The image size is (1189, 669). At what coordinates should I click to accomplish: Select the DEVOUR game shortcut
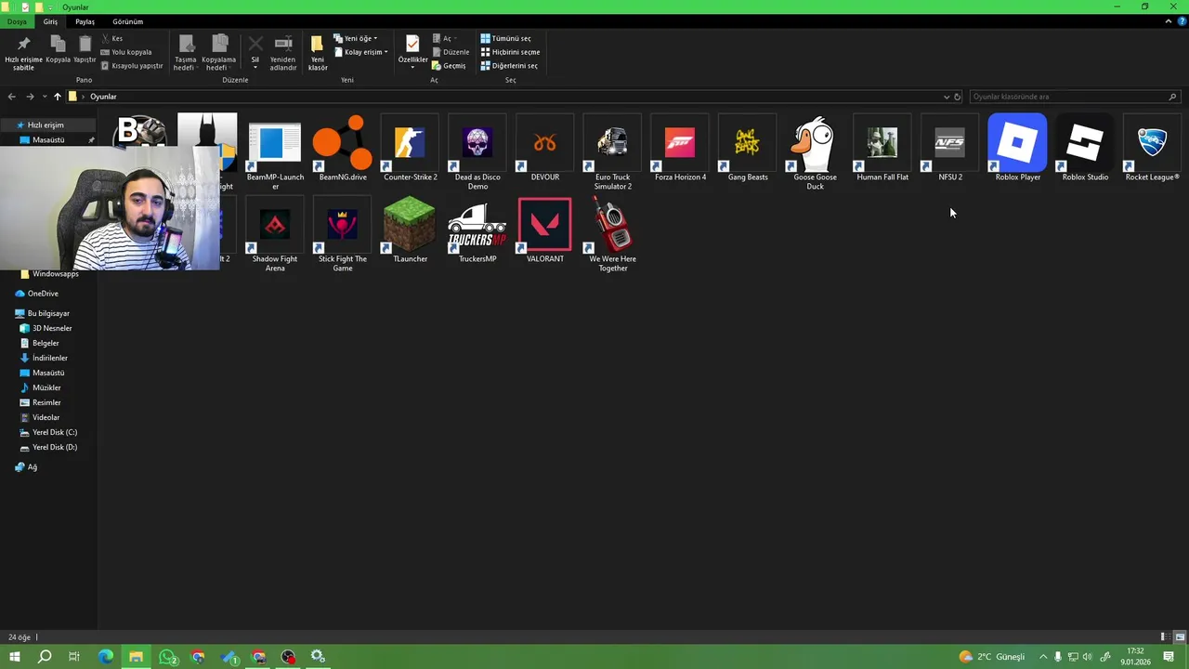[x=545, y=149]
